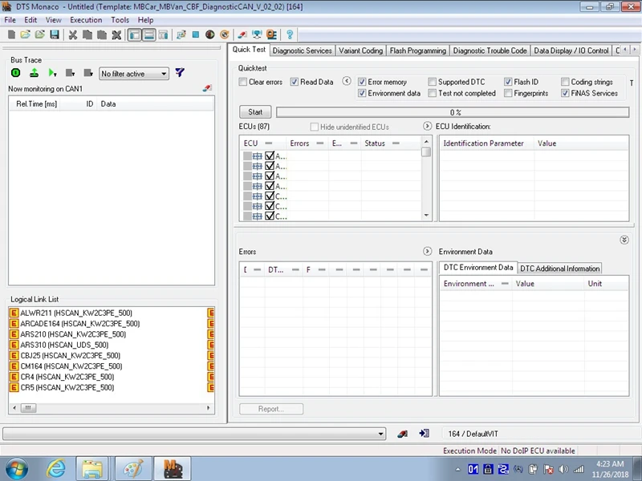Open the Execution menu
642x481 pixels.
coord(86,20)
